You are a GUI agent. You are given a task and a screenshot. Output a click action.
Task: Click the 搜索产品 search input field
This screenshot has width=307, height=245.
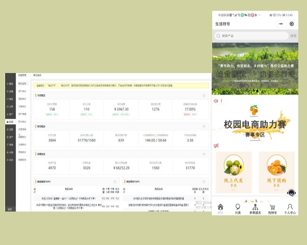251,36
